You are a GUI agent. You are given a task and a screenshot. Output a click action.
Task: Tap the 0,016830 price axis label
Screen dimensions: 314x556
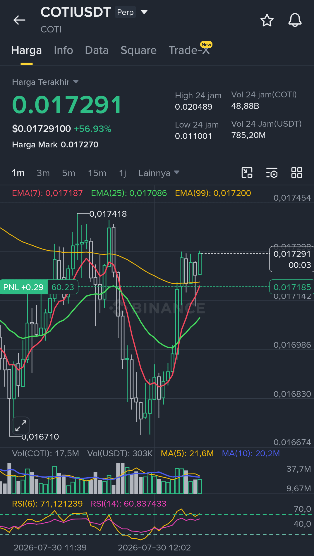click(x=292, y=394)
